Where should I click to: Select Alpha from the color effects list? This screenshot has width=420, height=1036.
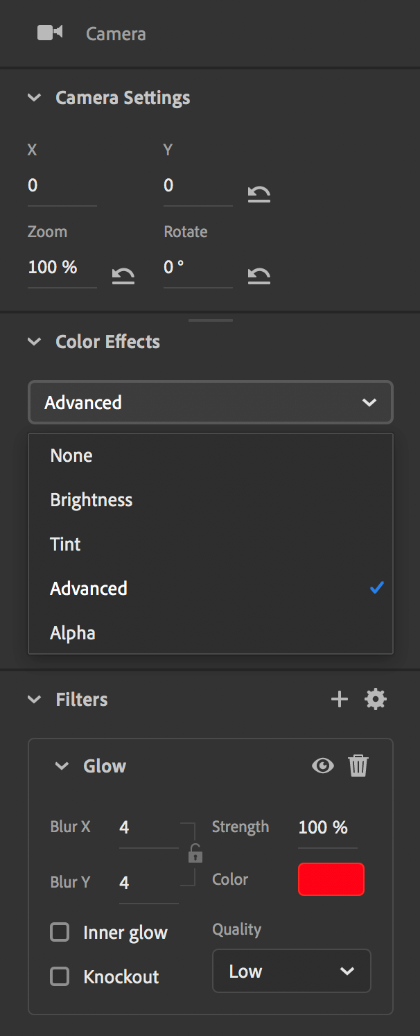[x=72, y=632]
